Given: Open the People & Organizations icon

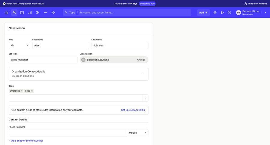Looking at the screenshot, I should [x=14, y=13].
